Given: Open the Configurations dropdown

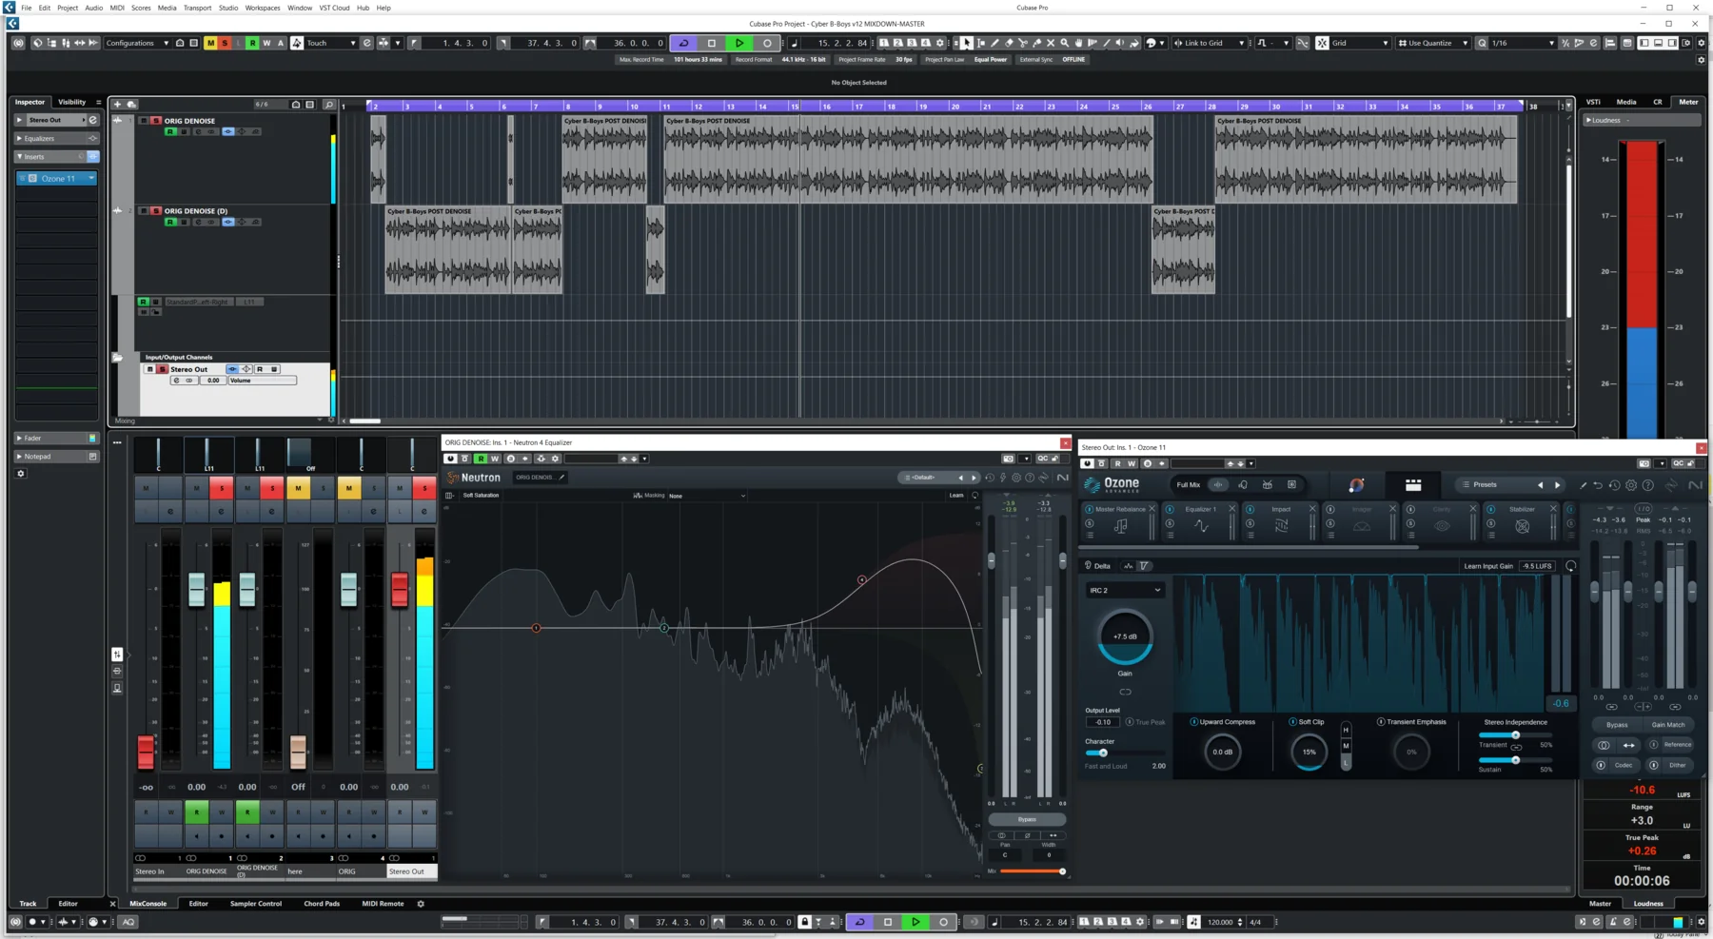Looking at the screenshot, I should [x=137, y=43].
